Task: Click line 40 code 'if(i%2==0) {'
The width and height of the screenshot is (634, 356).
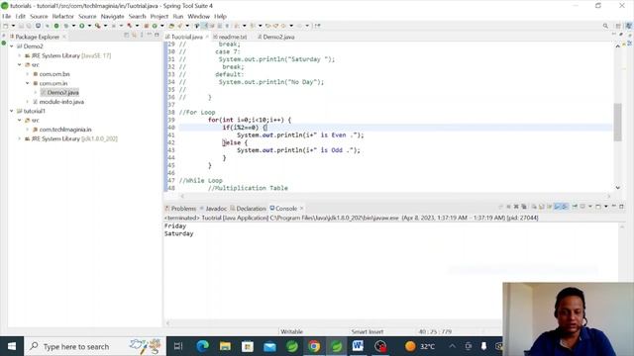Action: pos(245,128)
